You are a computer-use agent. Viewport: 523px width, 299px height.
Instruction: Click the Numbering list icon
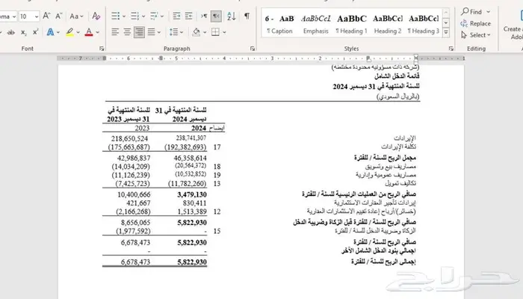point(134,16)
